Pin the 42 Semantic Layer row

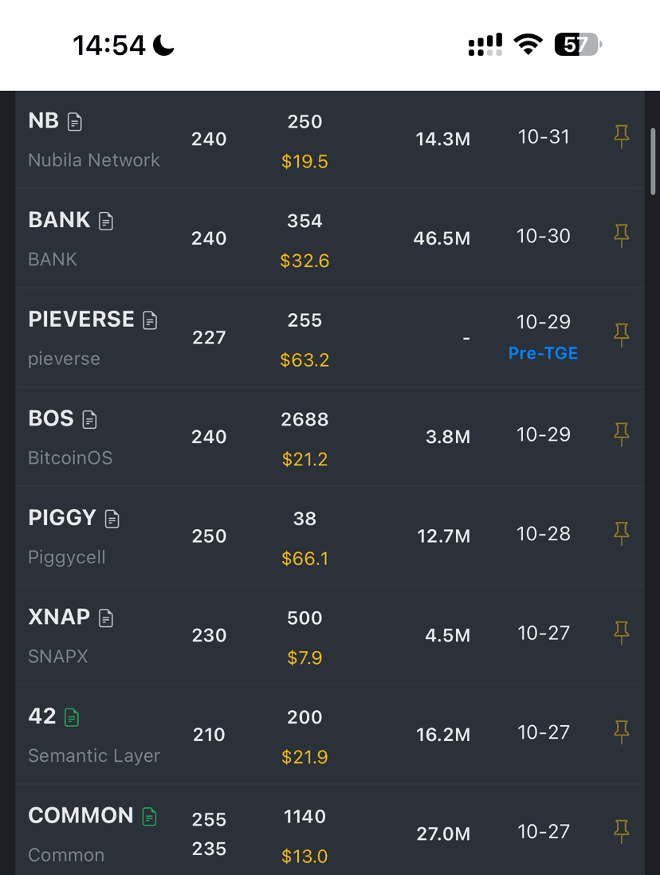pyautogui.click(x=622, y=732)
